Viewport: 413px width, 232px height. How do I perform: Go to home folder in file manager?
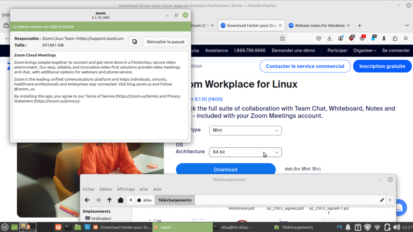coord(120,200)
